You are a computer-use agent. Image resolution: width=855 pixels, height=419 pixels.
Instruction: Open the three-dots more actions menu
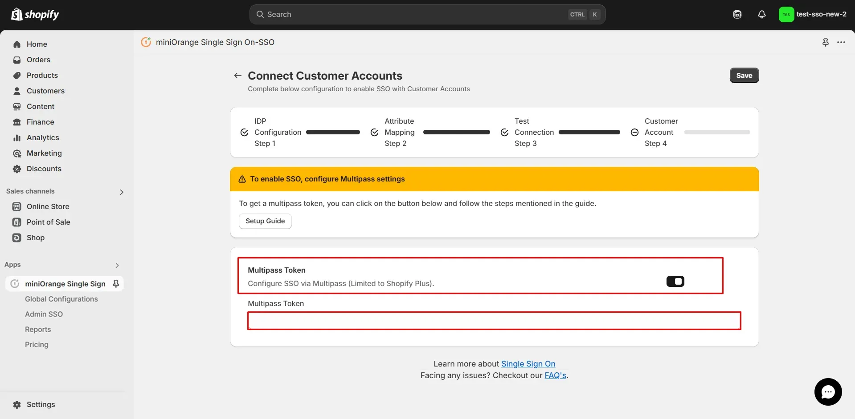pyautogui.click(x=841, y=42)
